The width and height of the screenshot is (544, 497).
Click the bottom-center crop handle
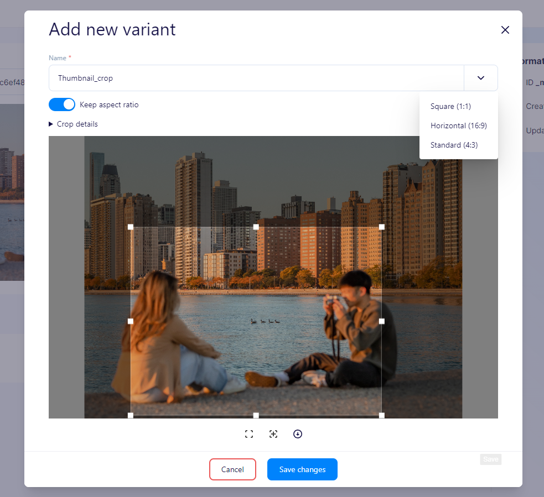pyautogui.click(x=256, y=415)
